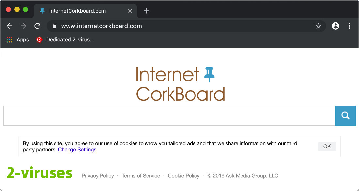This screenshot has height=191, width=359.
Task: Open a new tab with the plus button
Action: click(x=146, y=11)
